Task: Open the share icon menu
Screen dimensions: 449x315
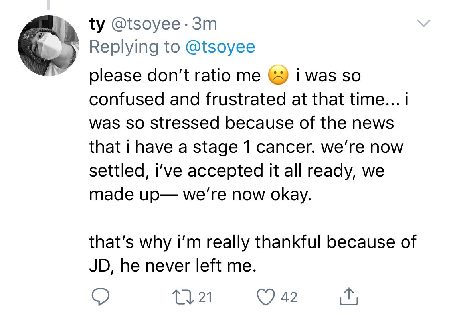Action: [347, 296]
